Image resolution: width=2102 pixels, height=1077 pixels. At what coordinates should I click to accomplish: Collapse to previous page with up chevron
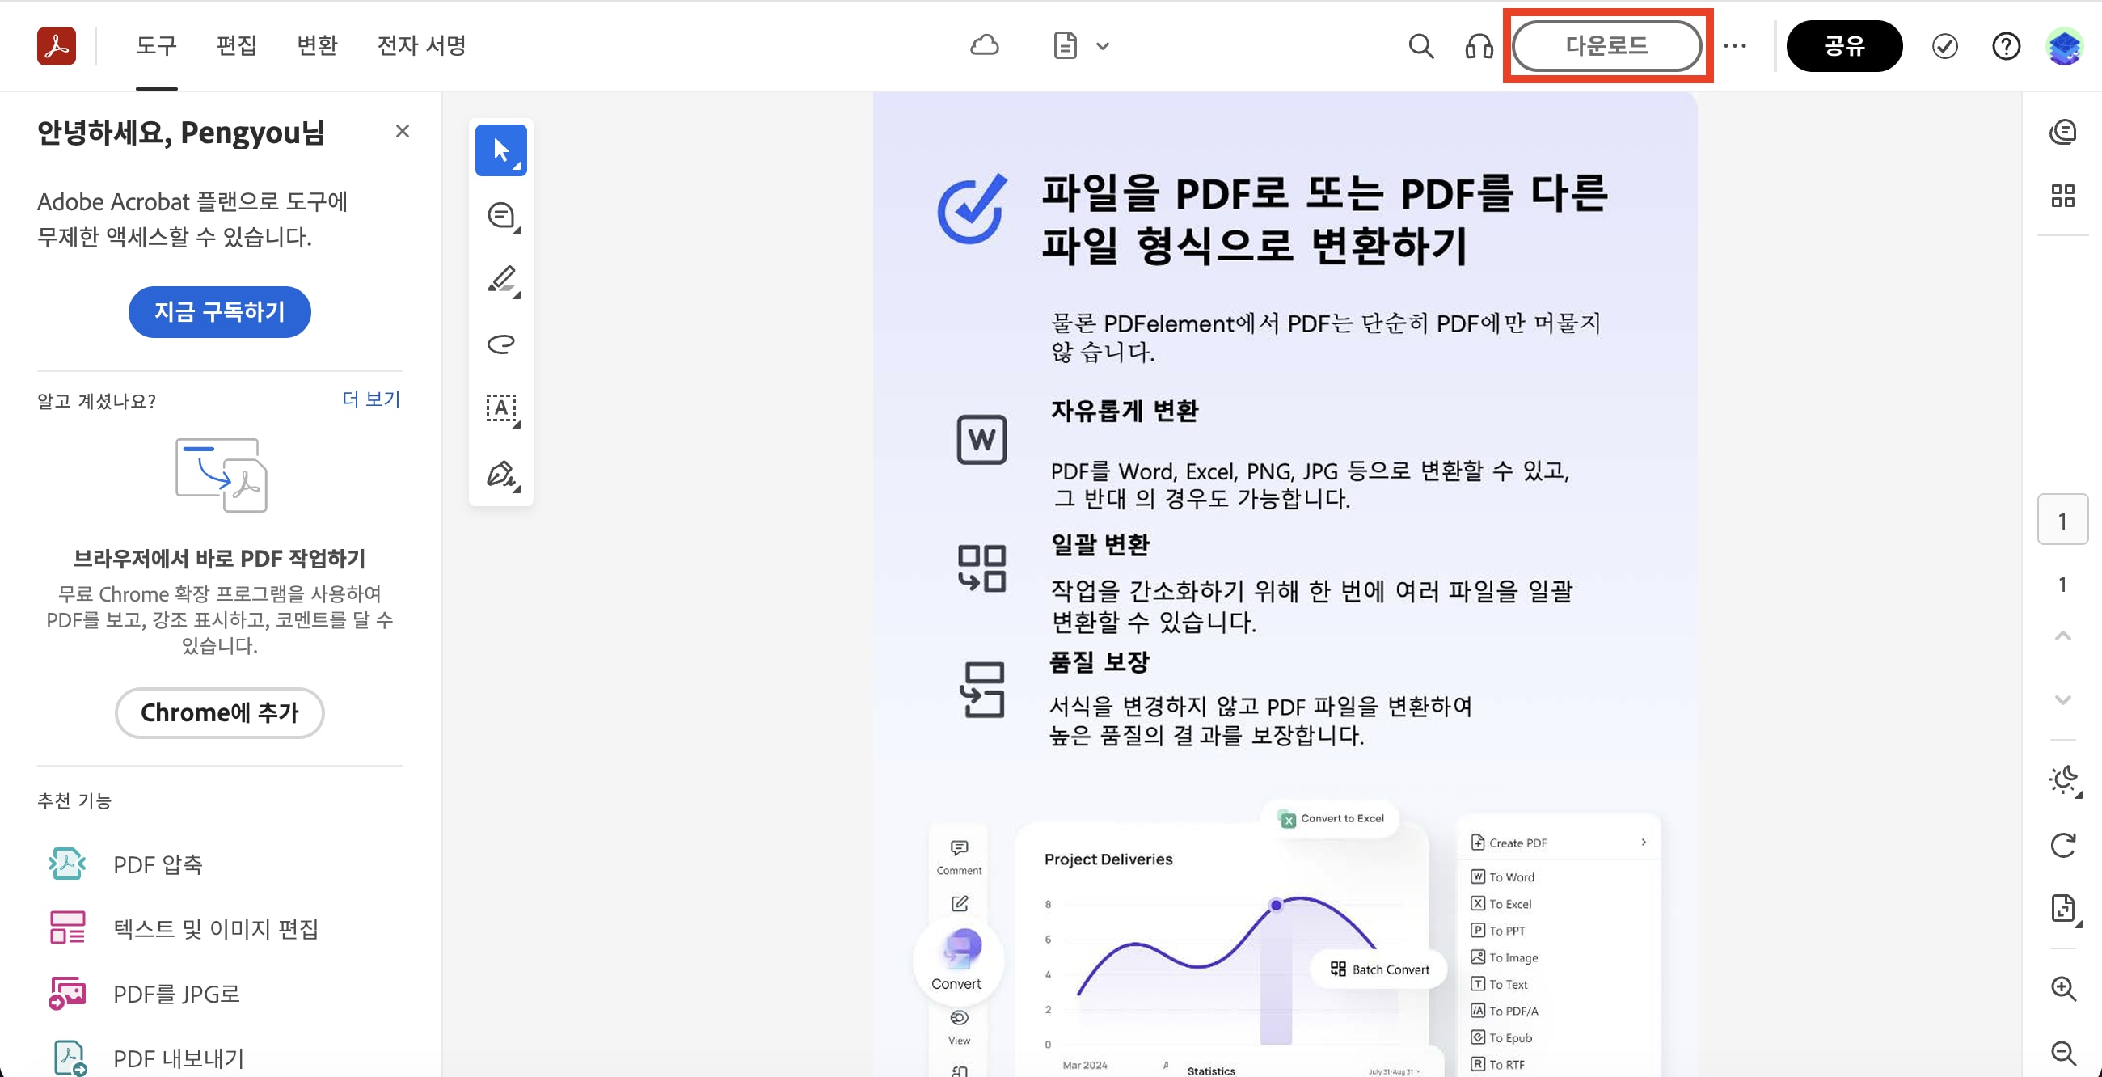[2064, 636]
